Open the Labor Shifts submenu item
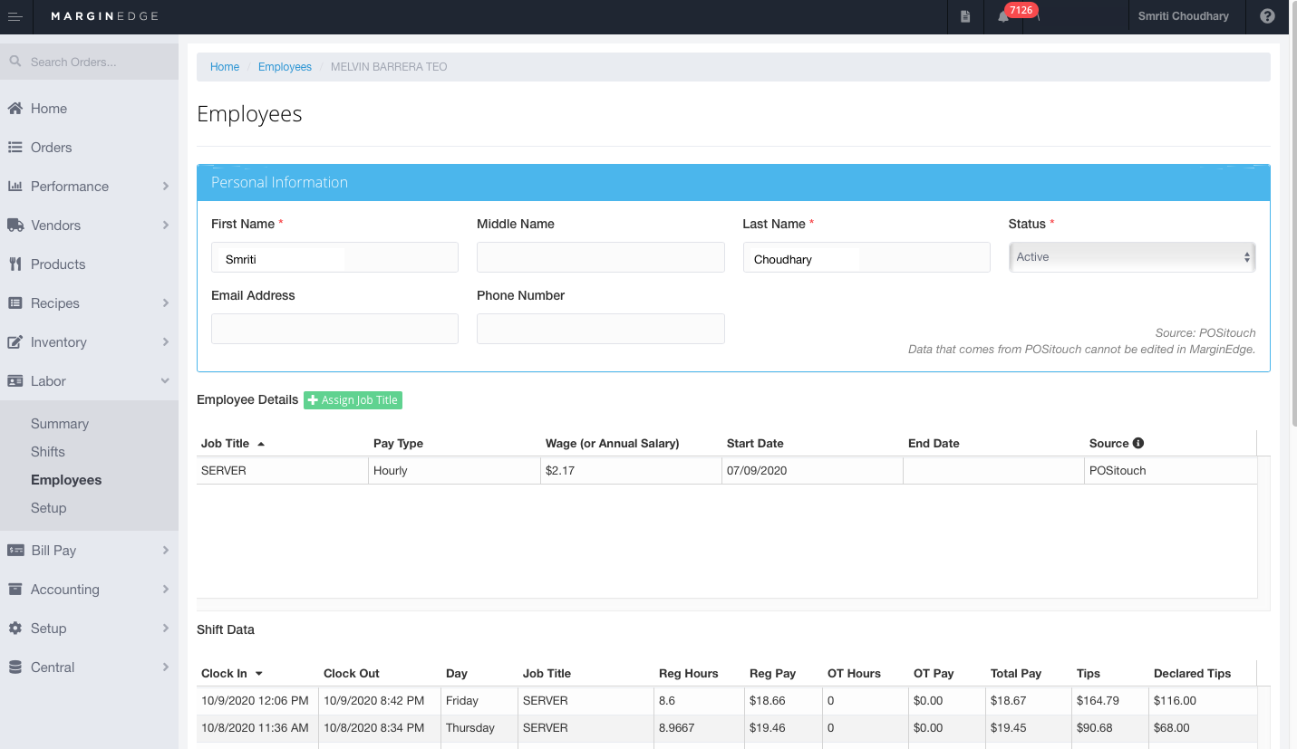Screen dimensions: 1297x749 click(x=48, y=452)
